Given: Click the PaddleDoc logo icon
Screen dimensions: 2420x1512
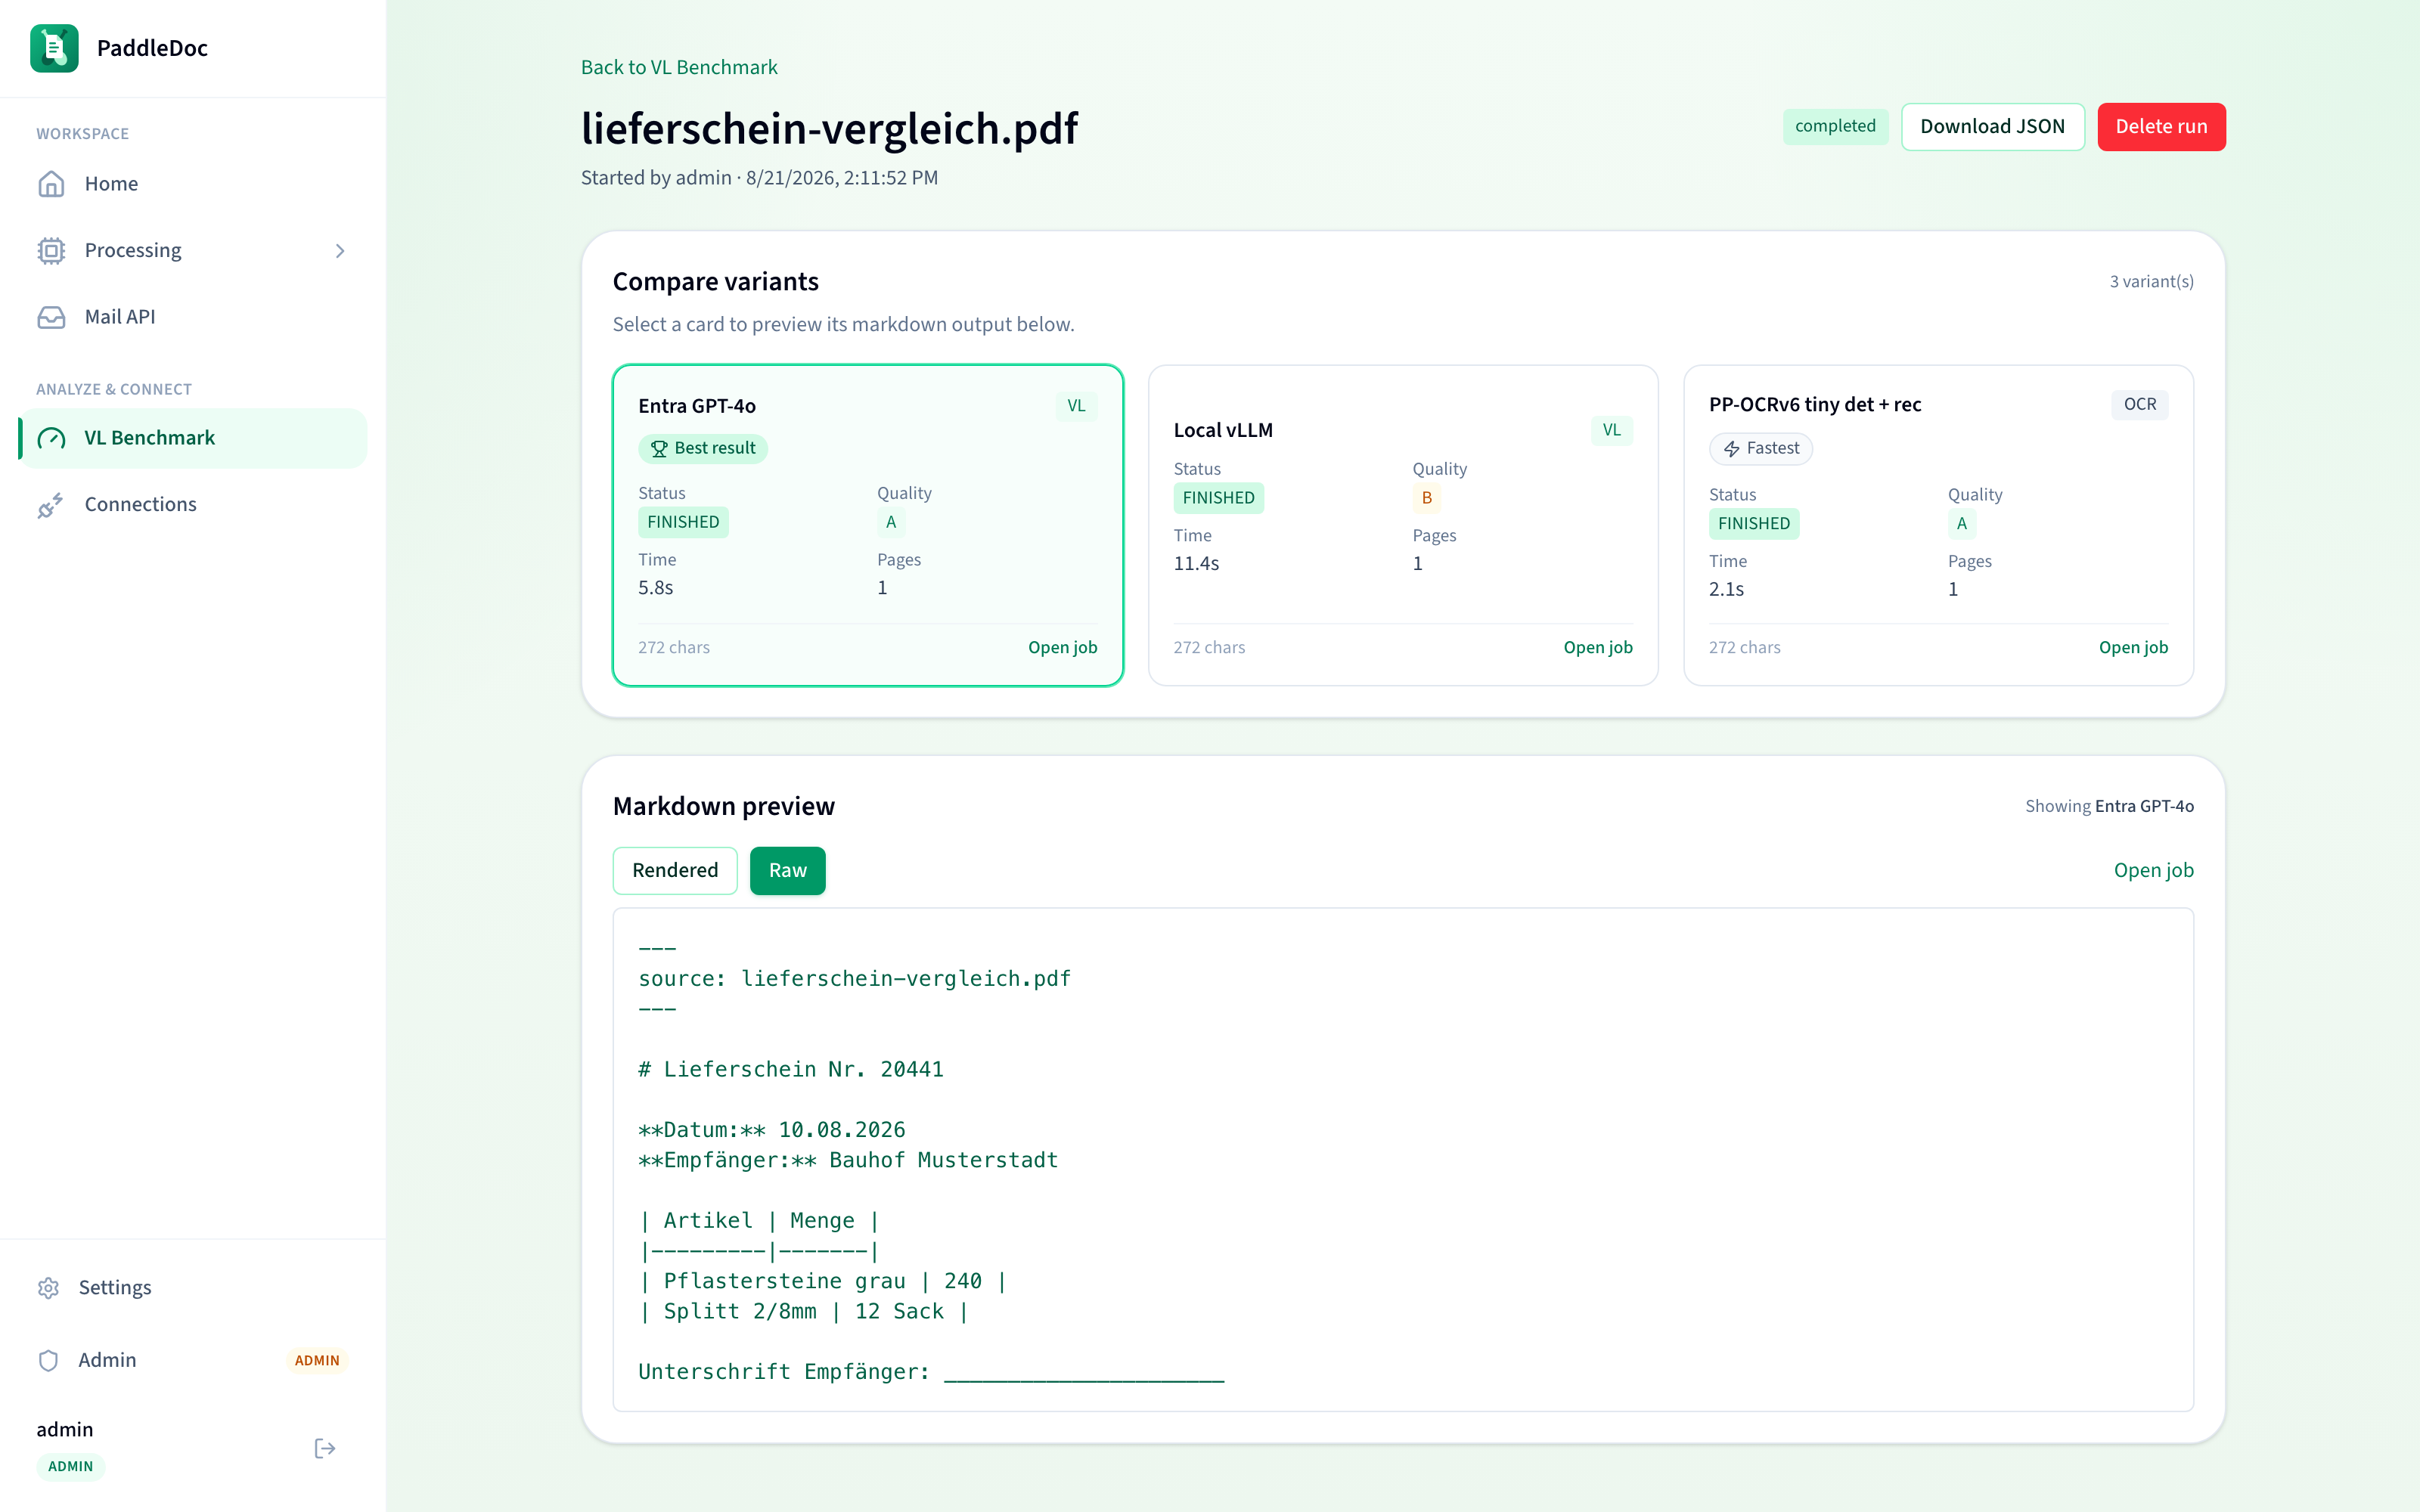Looking at the screenshot, I should tap(54, 48).
